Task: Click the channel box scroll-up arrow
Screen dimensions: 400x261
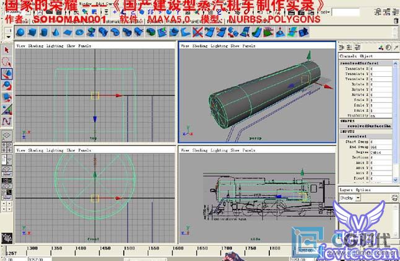Action: coord(396,63)
